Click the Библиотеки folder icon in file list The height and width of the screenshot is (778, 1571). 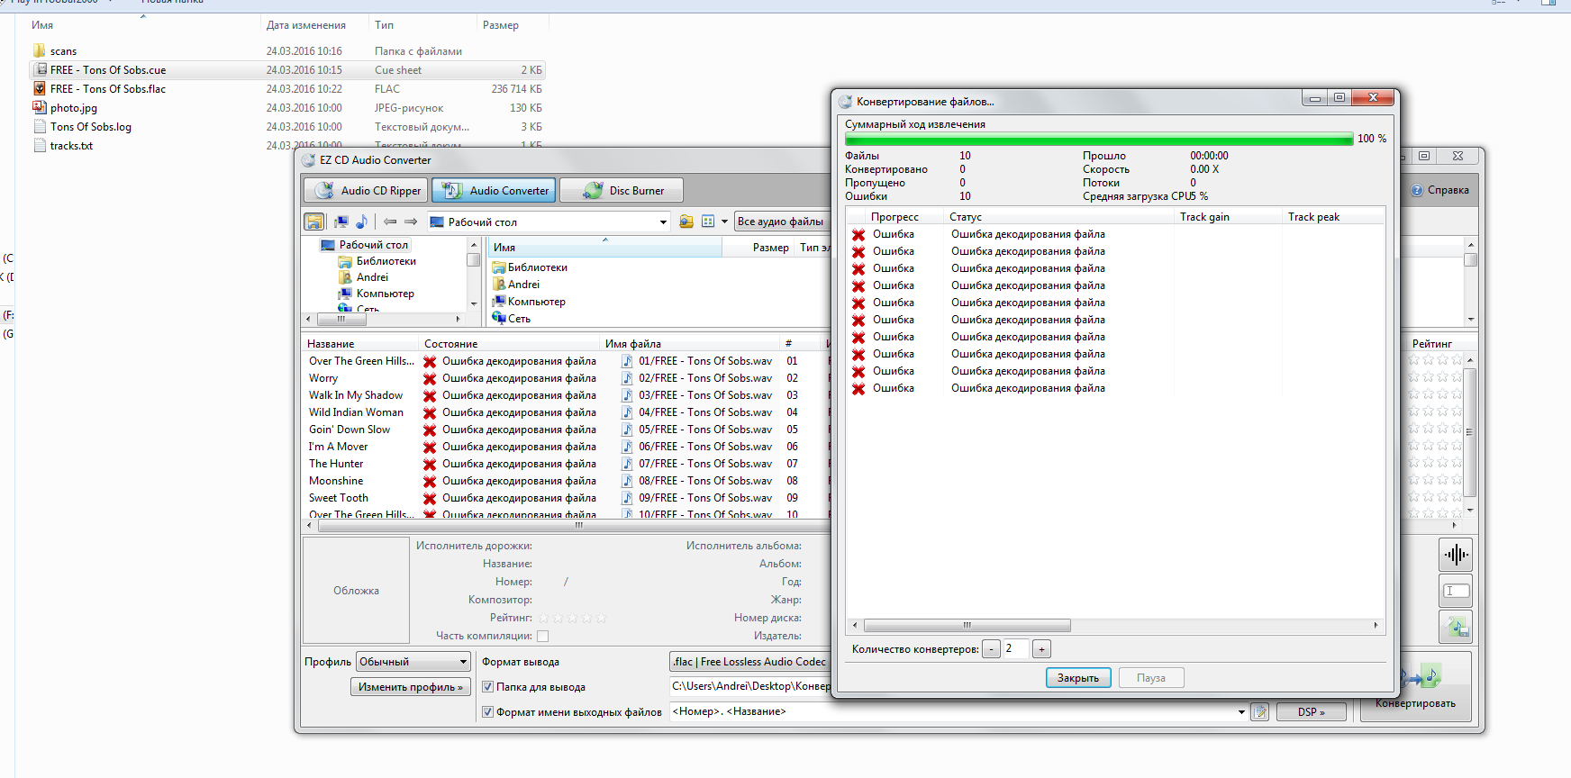[499, 267]
